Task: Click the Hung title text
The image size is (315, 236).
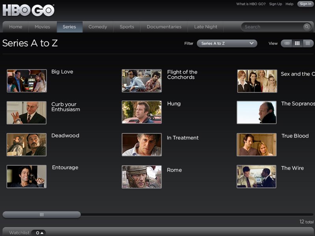Action: pos(174,104)
